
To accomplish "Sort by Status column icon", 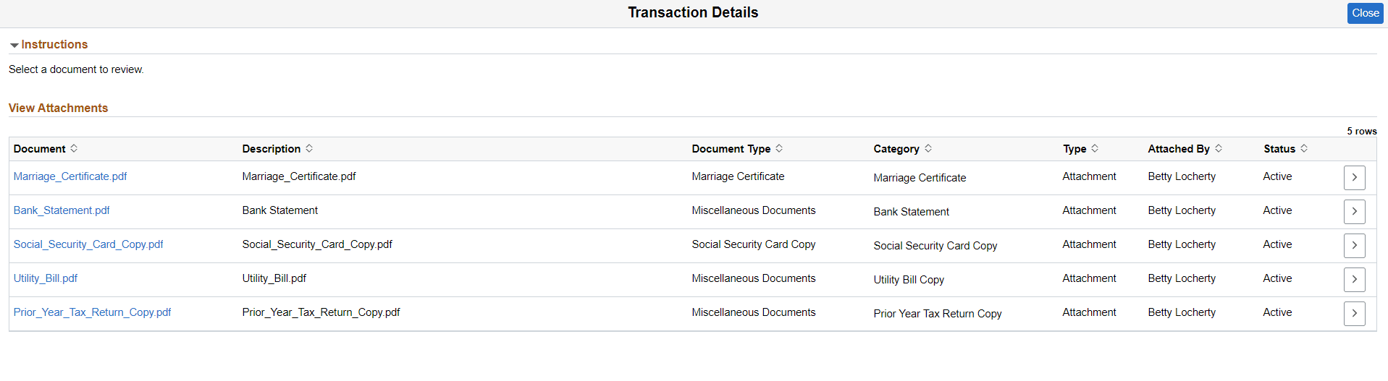I will click(x=1304, y=148).
